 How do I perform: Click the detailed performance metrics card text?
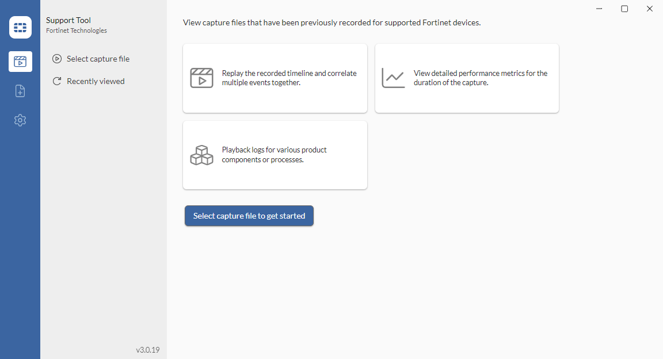[x=481, y=78]
